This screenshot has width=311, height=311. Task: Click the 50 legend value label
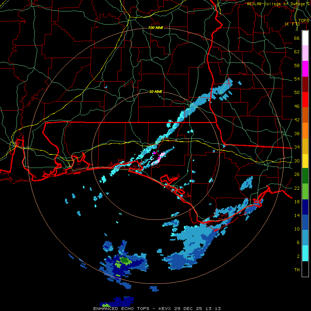(297, 93)
